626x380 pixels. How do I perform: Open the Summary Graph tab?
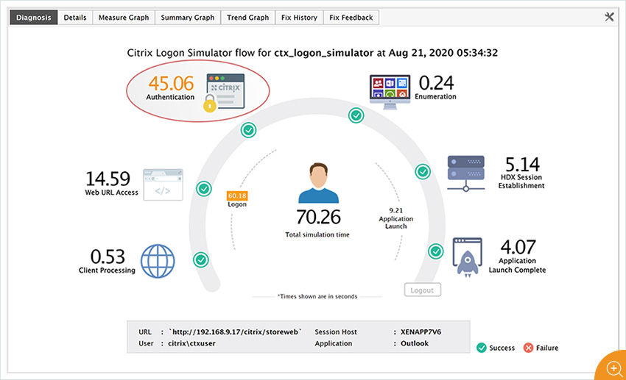click(188, 18)
